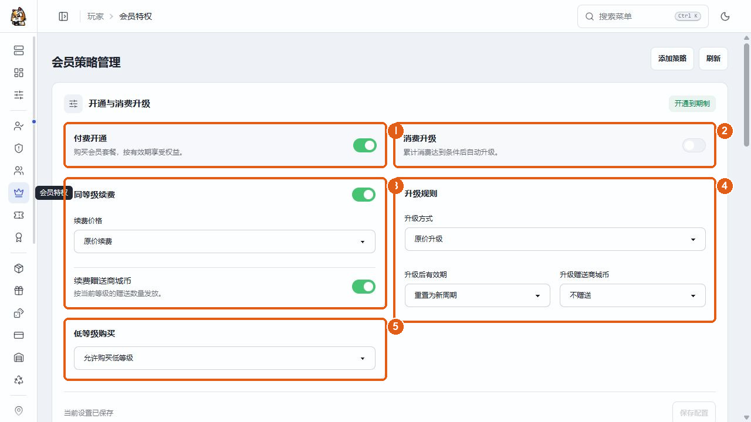Image resolution: width=751 pixels, height=422 pixels.
Task: Open the crown member privileges icon
Action: click(19, 193)
